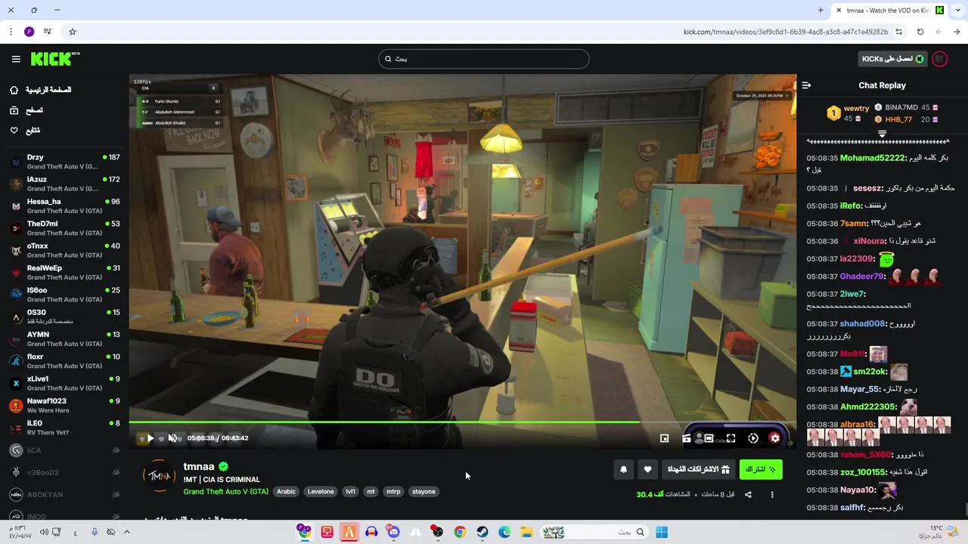Click the gift subscriptions button

tap(698, 469)
